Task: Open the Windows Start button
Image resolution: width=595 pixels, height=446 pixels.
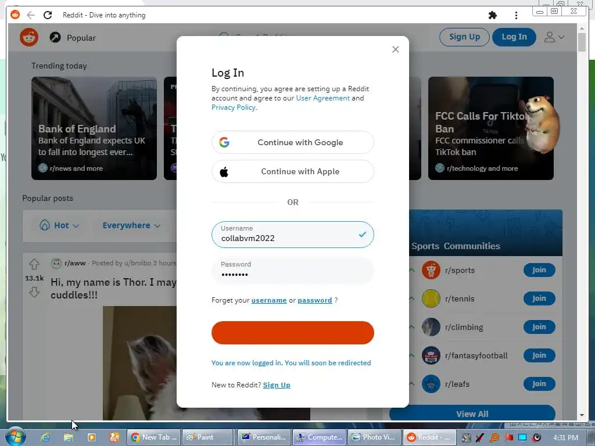Action: [16, 437]
